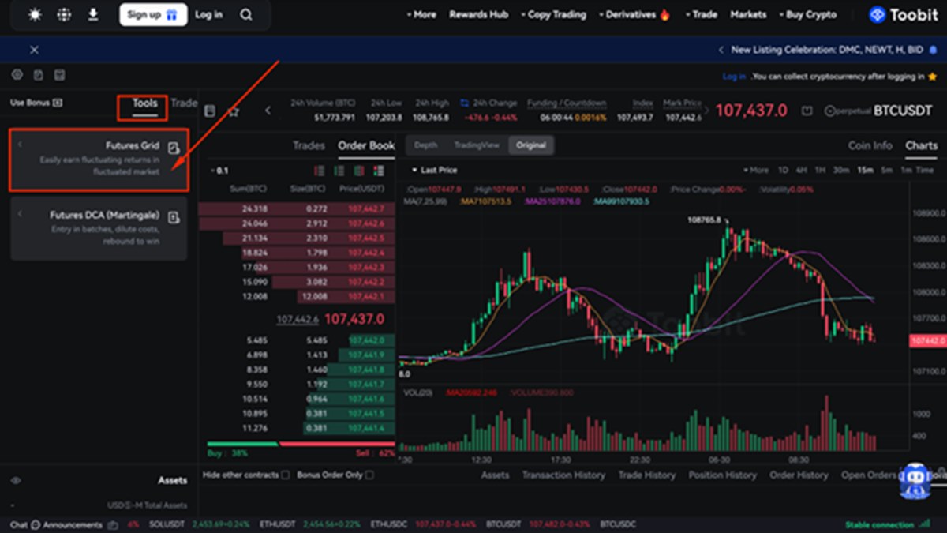Select the 4H chart interval
The width and height of the screenshot is (947, 533).
point(801,170)
